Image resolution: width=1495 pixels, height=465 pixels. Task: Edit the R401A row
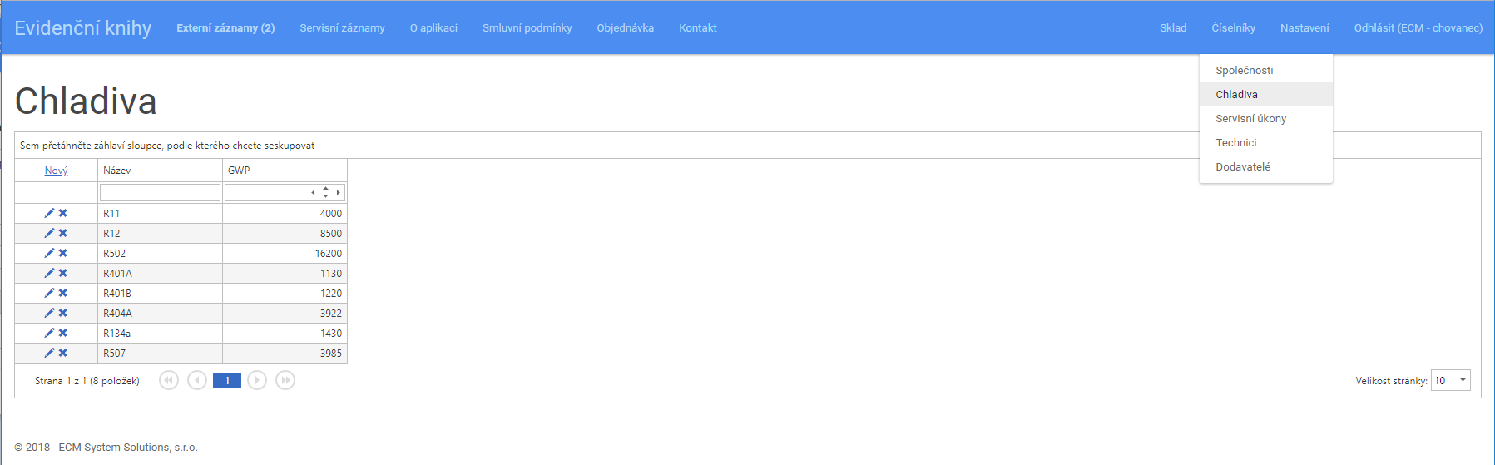click(49, 273)
